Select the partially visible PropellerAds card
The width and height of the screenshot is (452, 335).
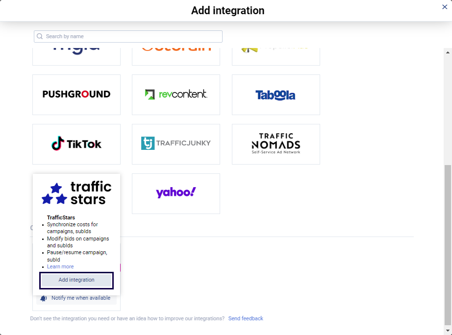[x=276, y=55]
